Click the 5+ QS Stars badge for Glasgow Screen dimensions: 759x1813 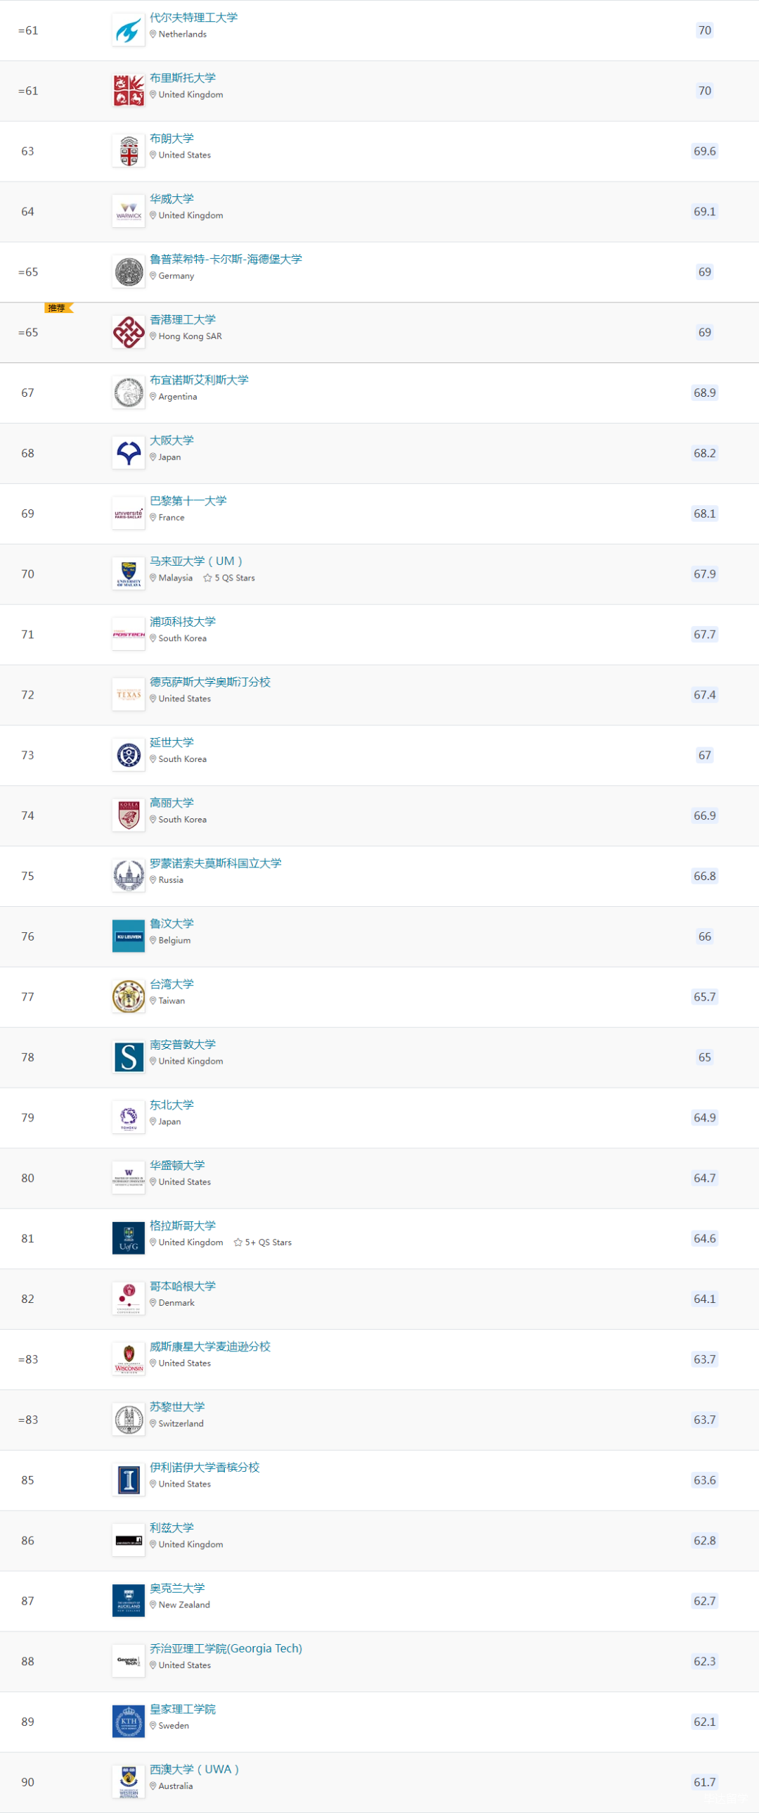pyautogui.click(x=263, y=1243)
